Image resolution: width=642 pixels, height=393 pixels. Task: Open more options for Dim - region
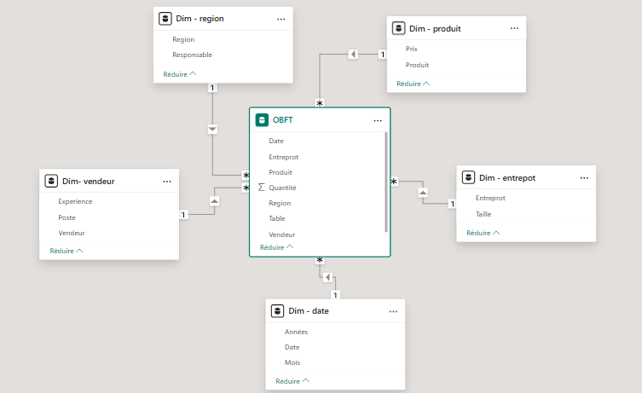pyautogui.click(x=281, y=18)
